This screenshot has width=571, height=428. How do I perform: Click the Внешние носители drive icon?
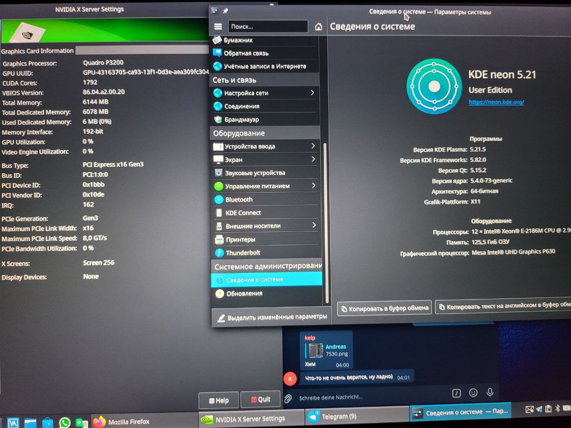click(x=219, y=226)
